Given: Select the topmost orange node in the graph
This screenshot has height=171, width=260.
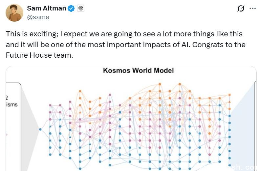Looking at the screenshot, I should tap(160, 84).
